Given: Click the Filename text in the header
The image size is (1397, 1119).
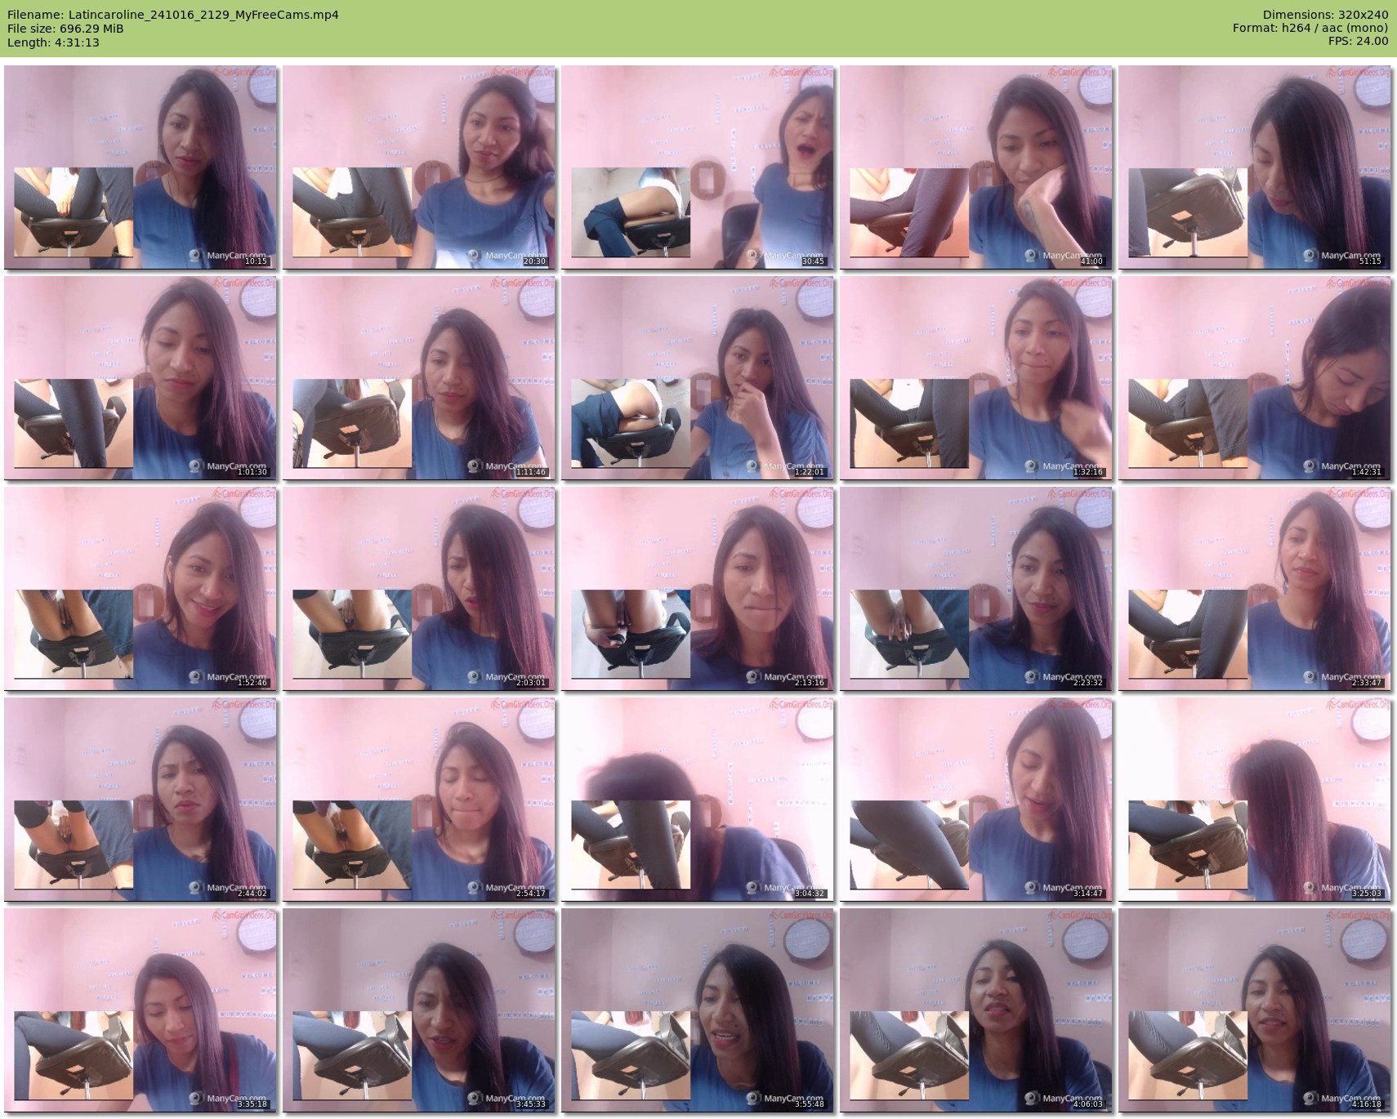Looking at the screenshot, I should tap(172, 15).
